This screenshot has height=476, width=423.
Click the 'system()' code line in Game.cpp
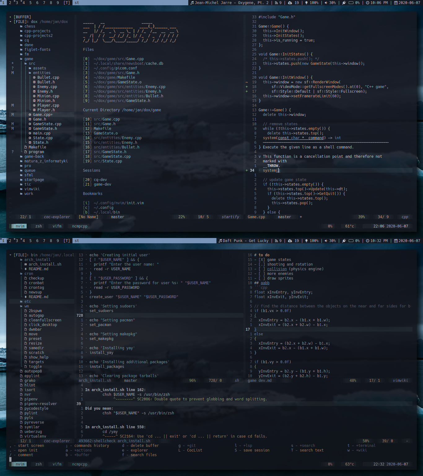tap(271, 170)
